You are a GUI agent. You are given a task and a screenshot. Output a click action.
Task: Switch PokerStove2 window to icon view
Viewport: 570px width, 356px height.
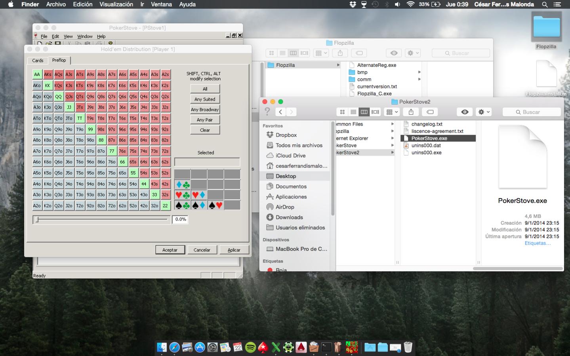click(x=342, y=112)
